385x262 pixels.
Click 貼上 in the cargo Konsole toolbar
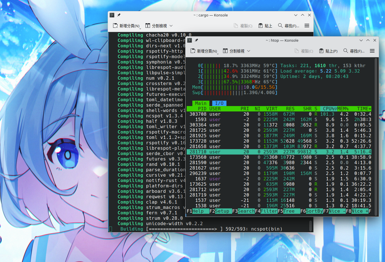(265, 26)
